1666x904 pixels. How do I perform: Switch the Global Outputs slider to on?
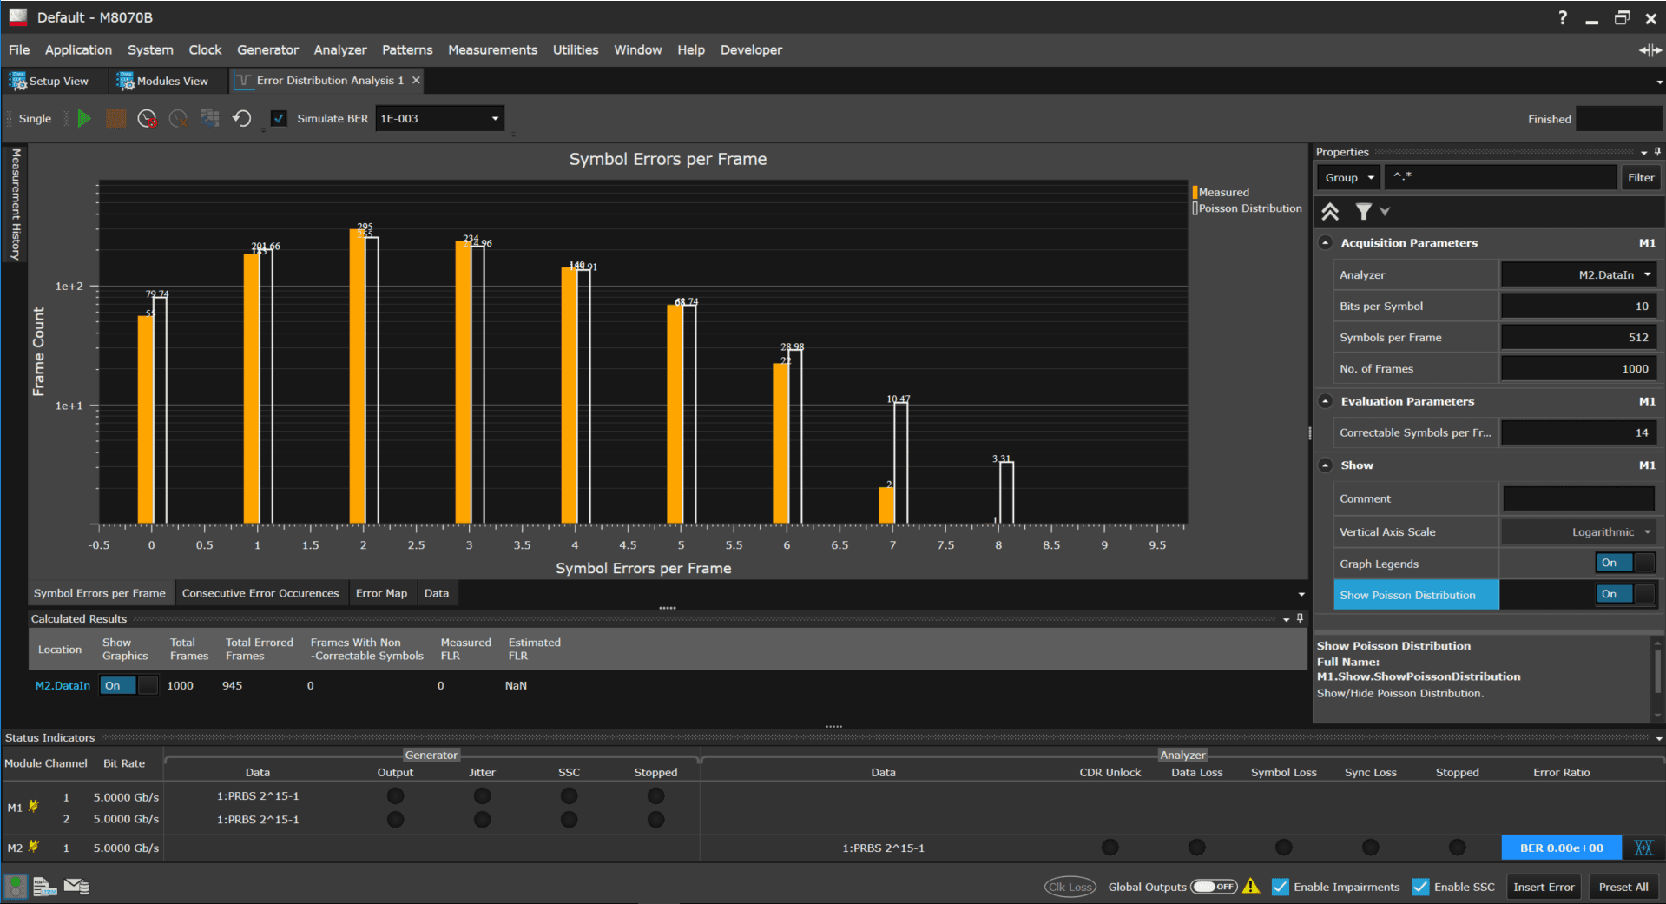pos(1214,887)
